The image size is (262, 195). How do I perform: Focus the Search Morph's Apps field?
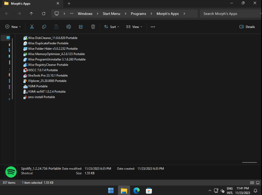coord(231,14)
